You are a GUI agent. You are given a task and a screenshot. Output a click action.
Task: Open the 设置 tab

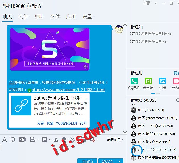pyautogui.click(x=87, y=17)
